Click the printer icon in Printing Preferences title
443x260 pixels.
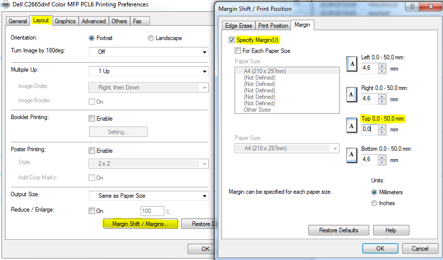(x=6, y=5)
